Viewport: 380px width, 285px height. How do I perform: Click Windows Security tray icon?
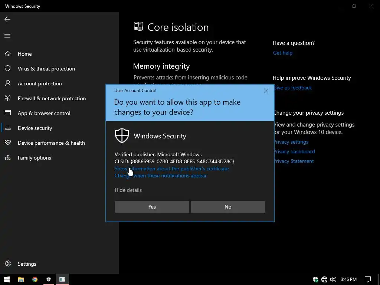pos(315,279)
